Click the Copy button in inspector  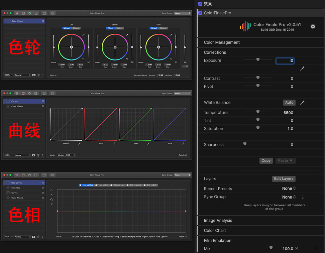pyautogui.click(x=266, y=160)
